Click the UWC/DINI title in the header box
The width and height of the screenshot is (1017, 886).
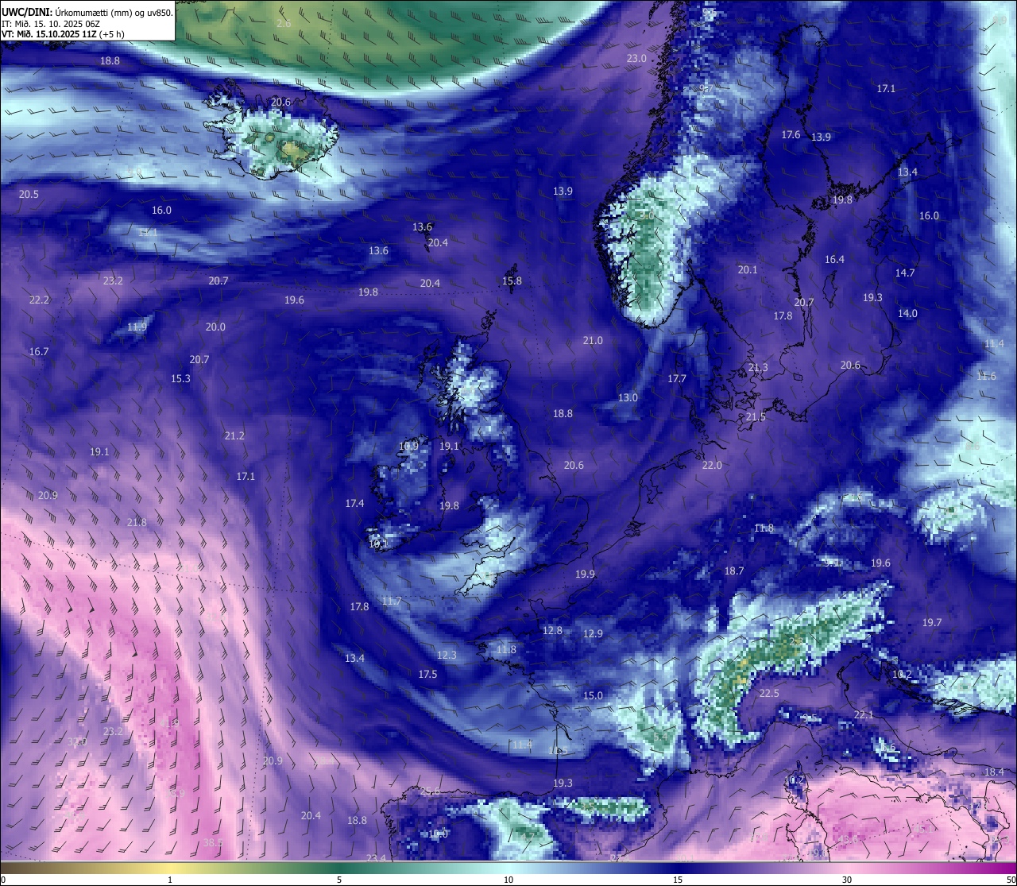[28, 13]
